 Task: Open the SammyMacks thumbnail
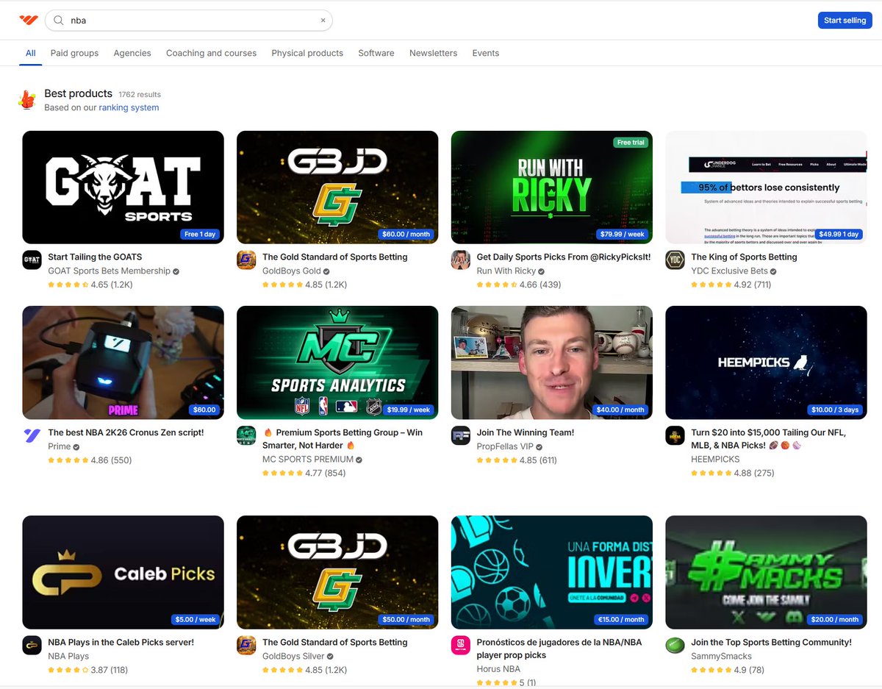766,572
